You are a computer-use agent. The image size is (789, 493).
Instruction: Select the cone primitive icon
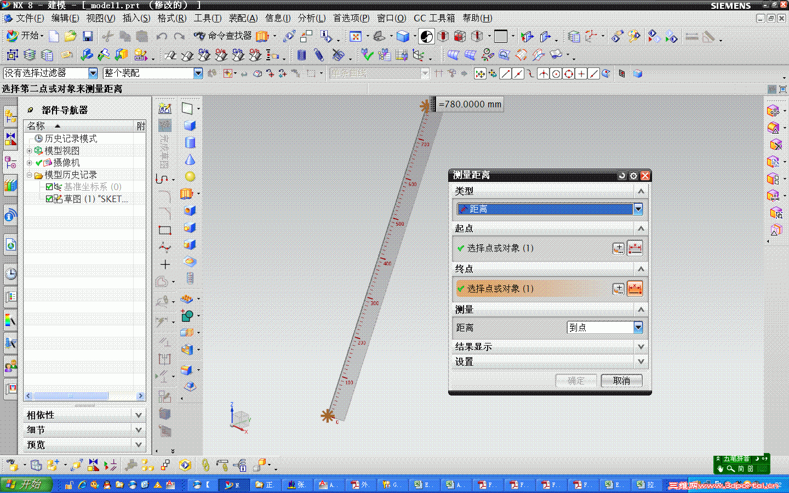pos(190,159)
